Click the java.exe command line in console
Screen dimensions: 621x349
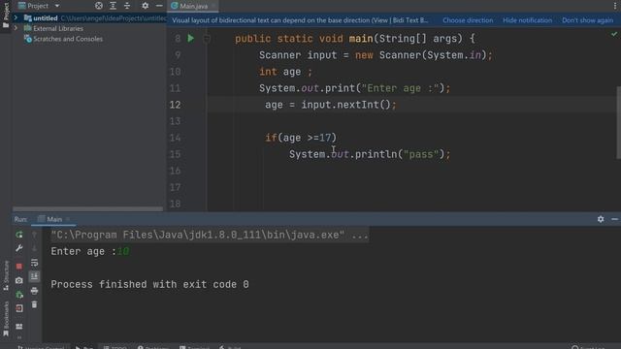pos(210,235)
